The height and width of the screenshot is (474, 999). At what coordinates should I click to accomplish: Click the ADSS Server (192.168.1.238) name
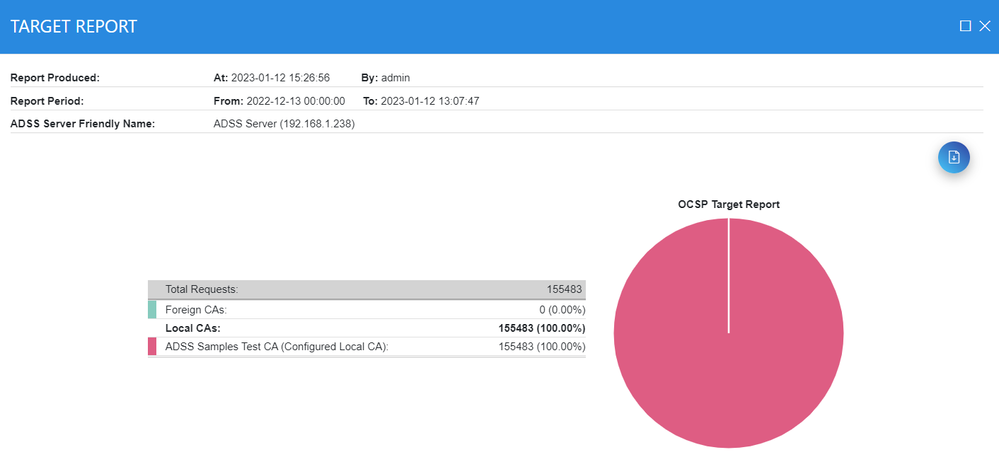pos(284,124)
